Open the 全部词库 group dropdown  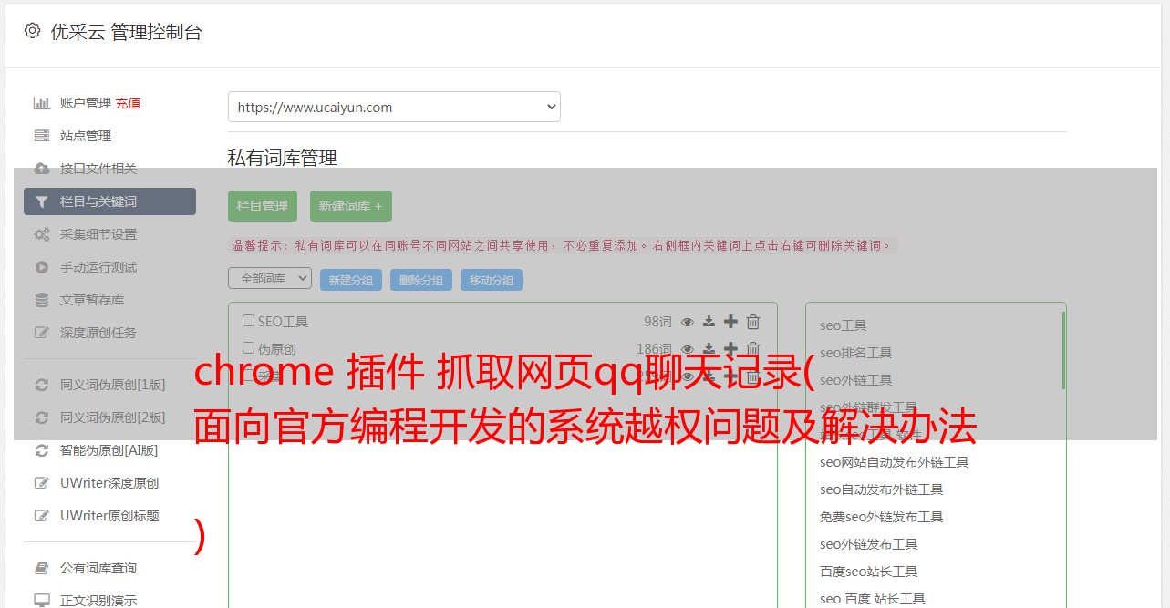(x=270, y=278)
